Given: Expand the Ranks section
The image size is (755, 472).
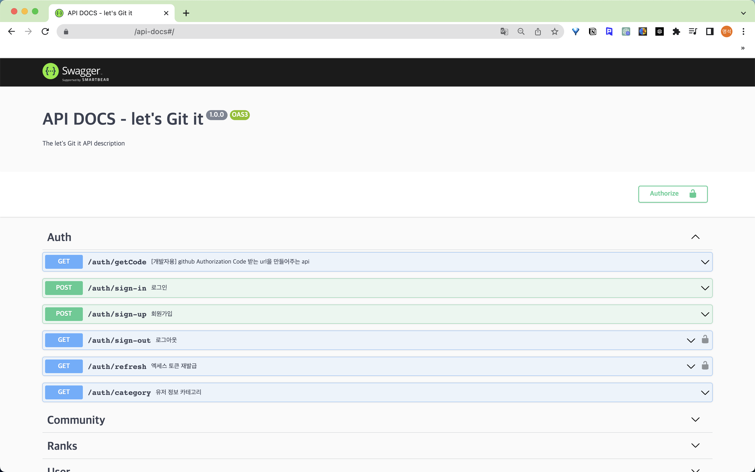Looking at the screenshot, I should pos(695,446).
